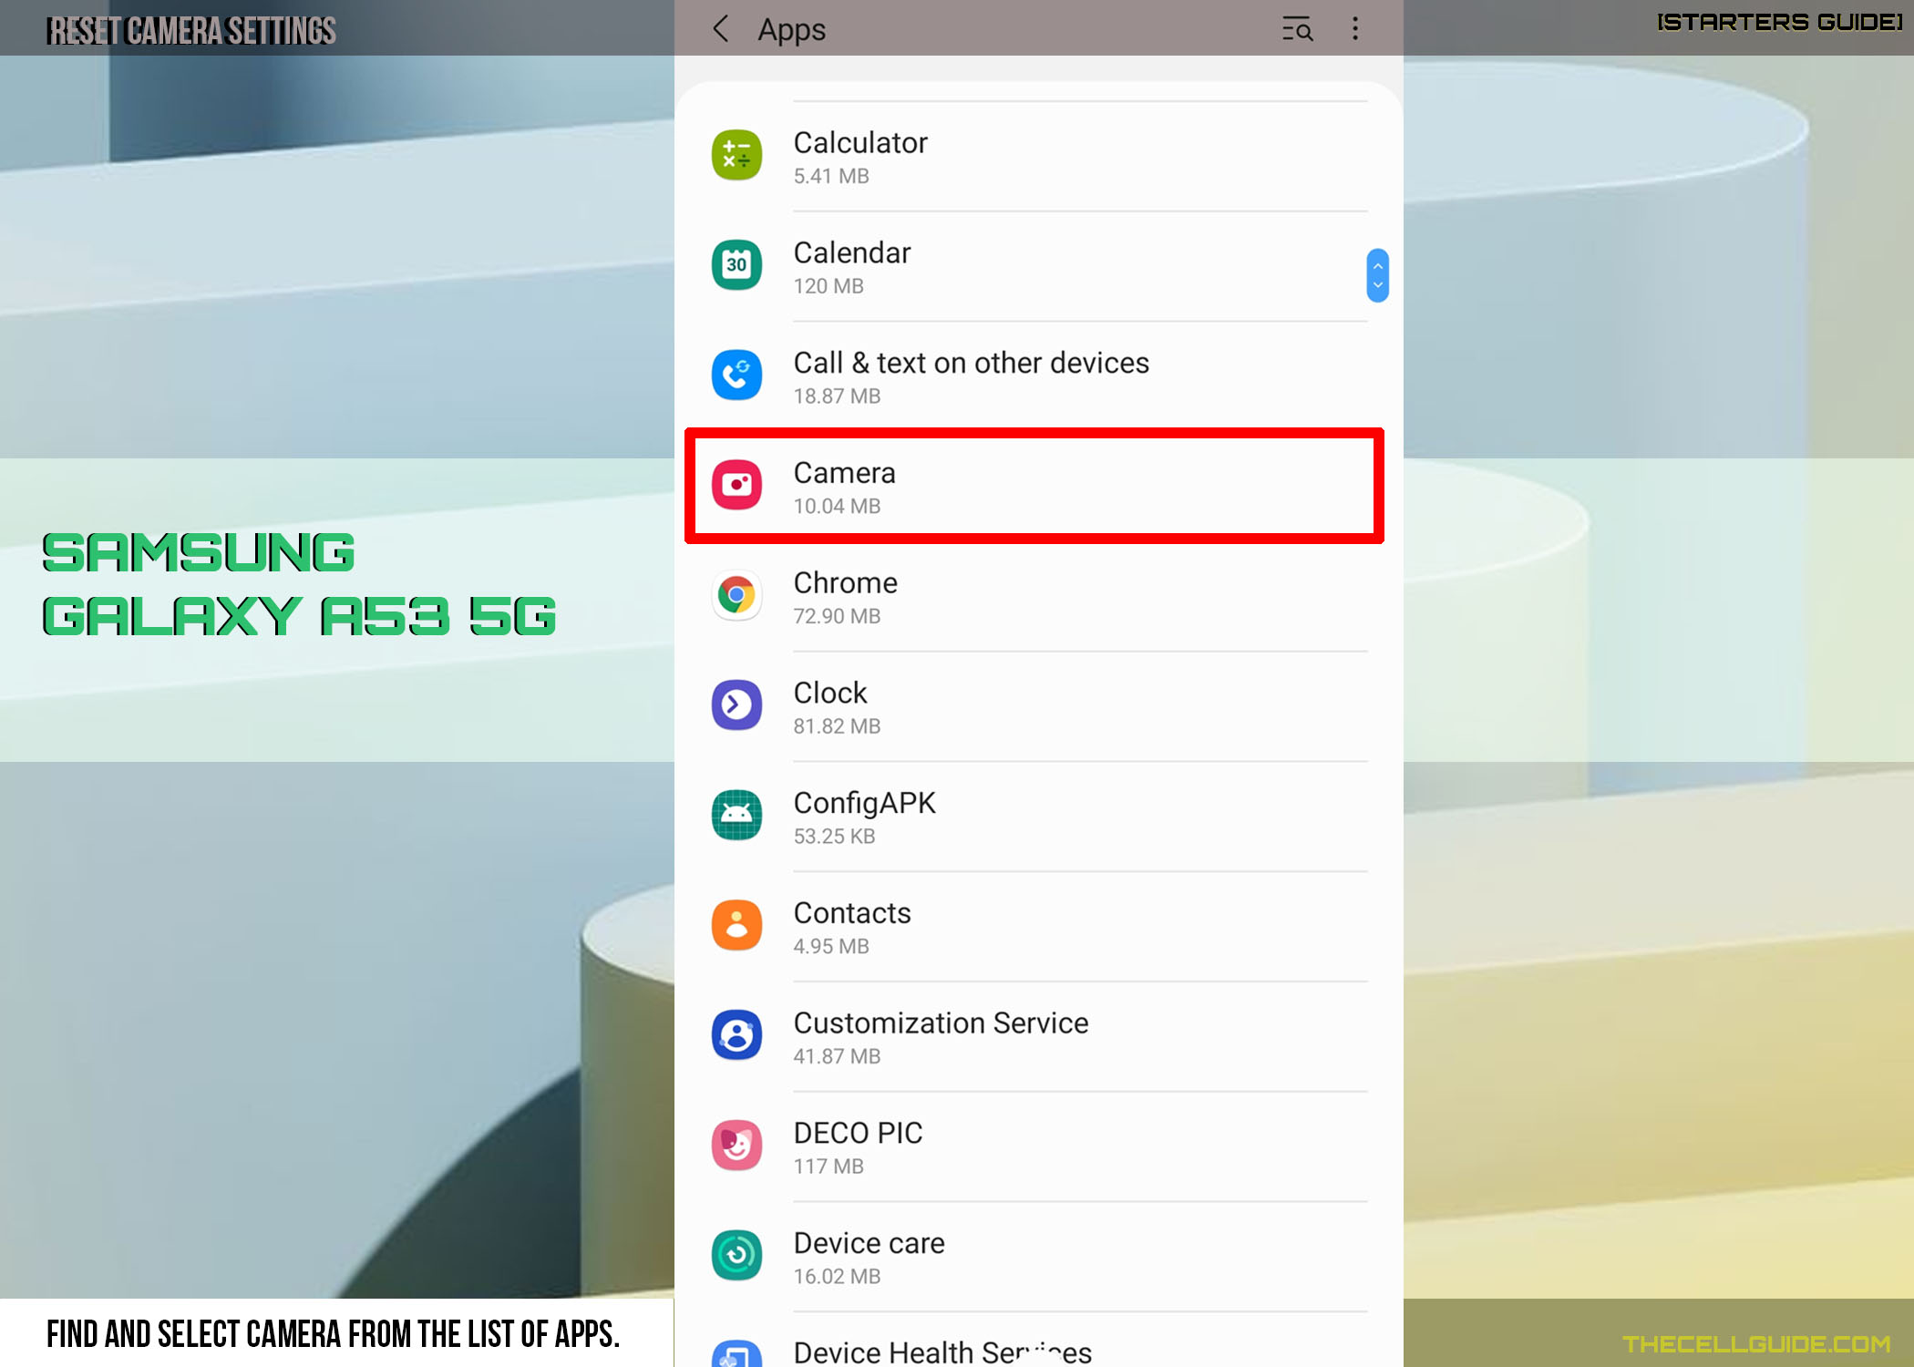The image size is (1914, 1367).
Task: Tap the red Camera app icon
Action: coord(736,485)
